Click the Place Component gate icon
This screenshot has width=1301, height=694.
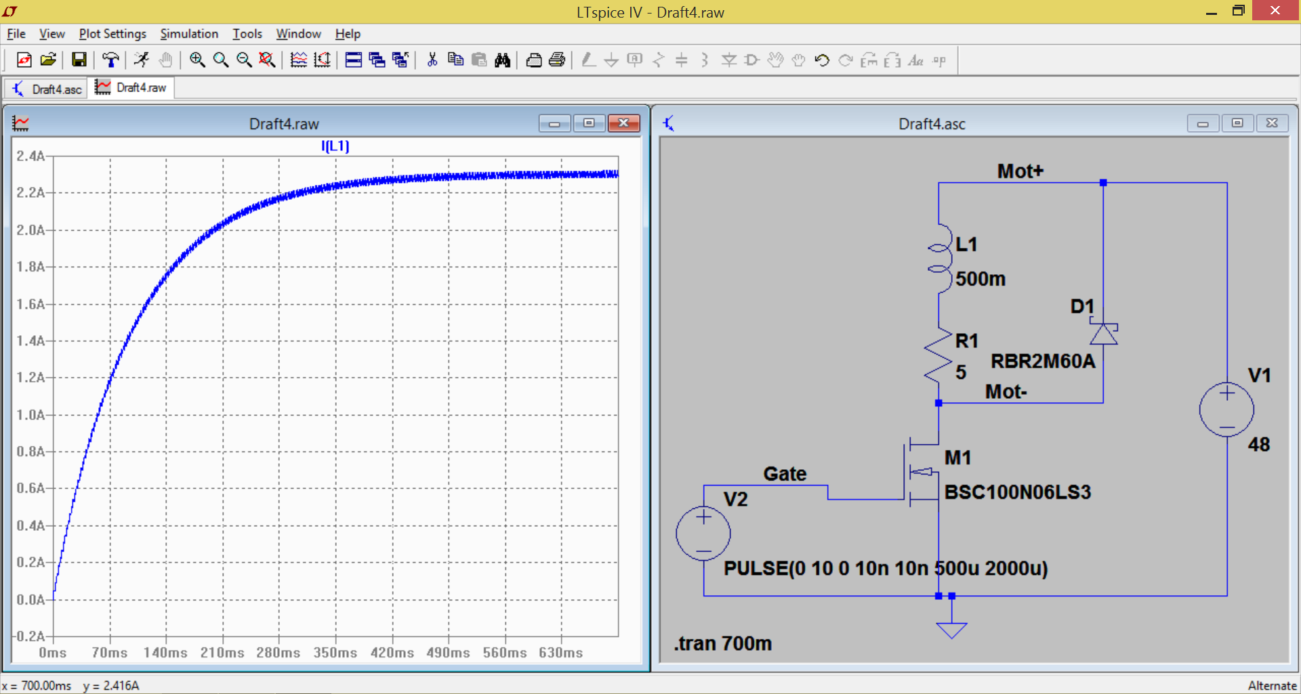pyautogui.click(x=752, y=60)
